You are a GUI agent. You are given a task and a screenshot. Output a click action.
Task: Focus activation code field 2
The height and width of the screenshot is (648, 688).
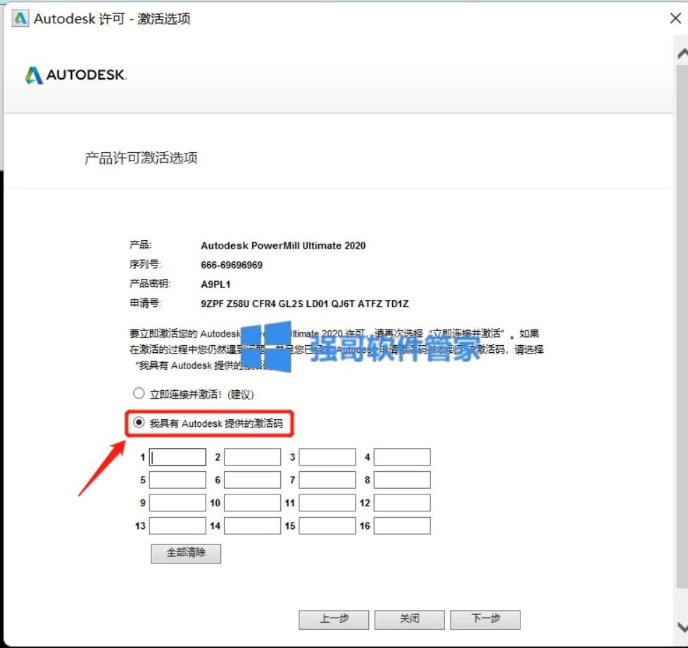click(x=252, y=456)
